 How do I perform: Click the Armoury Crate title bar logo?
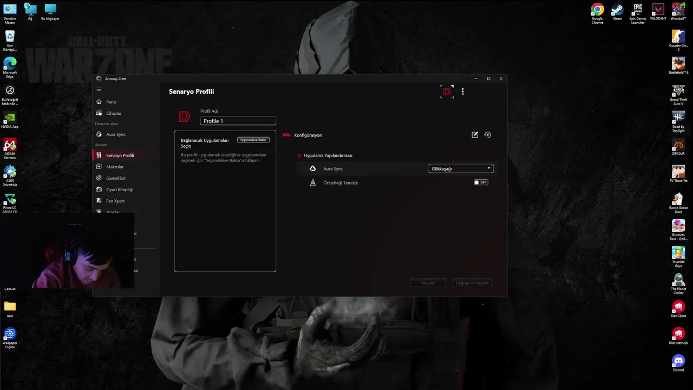pyautogui.click(x=99, y=79)
